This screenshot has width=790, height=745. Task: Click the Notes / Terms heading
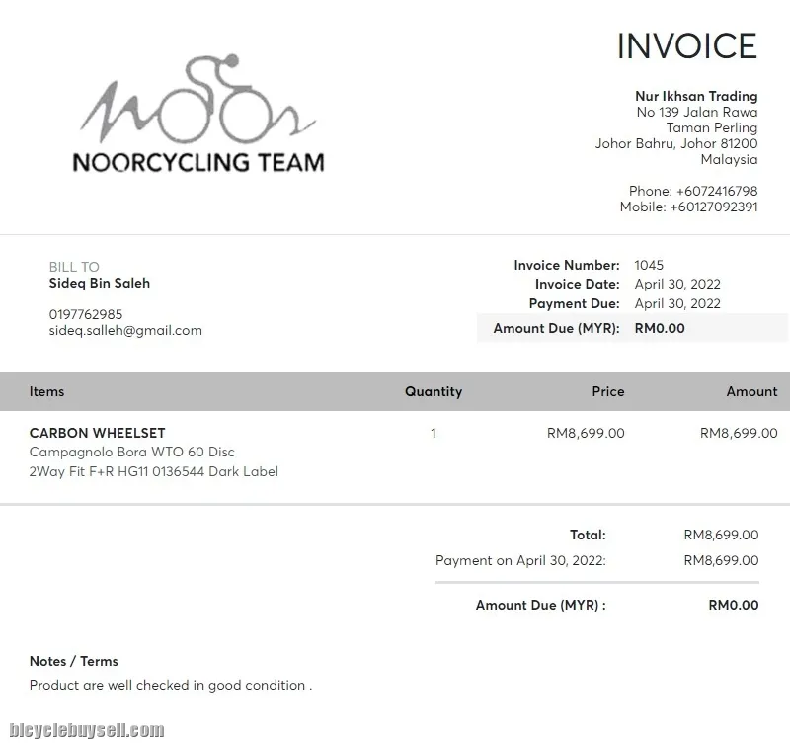coord(74,661)
